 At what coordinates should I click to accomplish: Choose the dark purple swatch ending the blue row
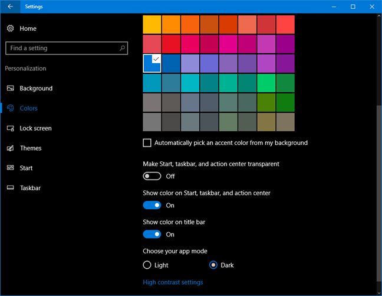point(285,63)
